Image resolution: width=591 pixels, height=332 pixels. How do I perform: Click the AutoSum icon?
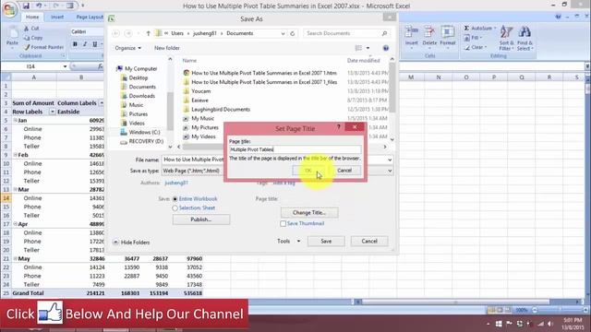click(466, 29)
